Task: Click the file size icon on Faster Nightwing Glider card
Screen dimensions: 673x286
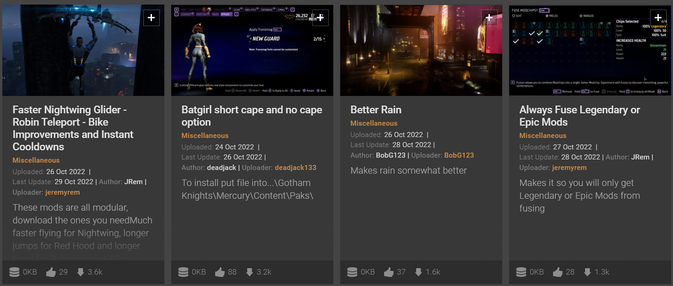Action: point(14,272)
